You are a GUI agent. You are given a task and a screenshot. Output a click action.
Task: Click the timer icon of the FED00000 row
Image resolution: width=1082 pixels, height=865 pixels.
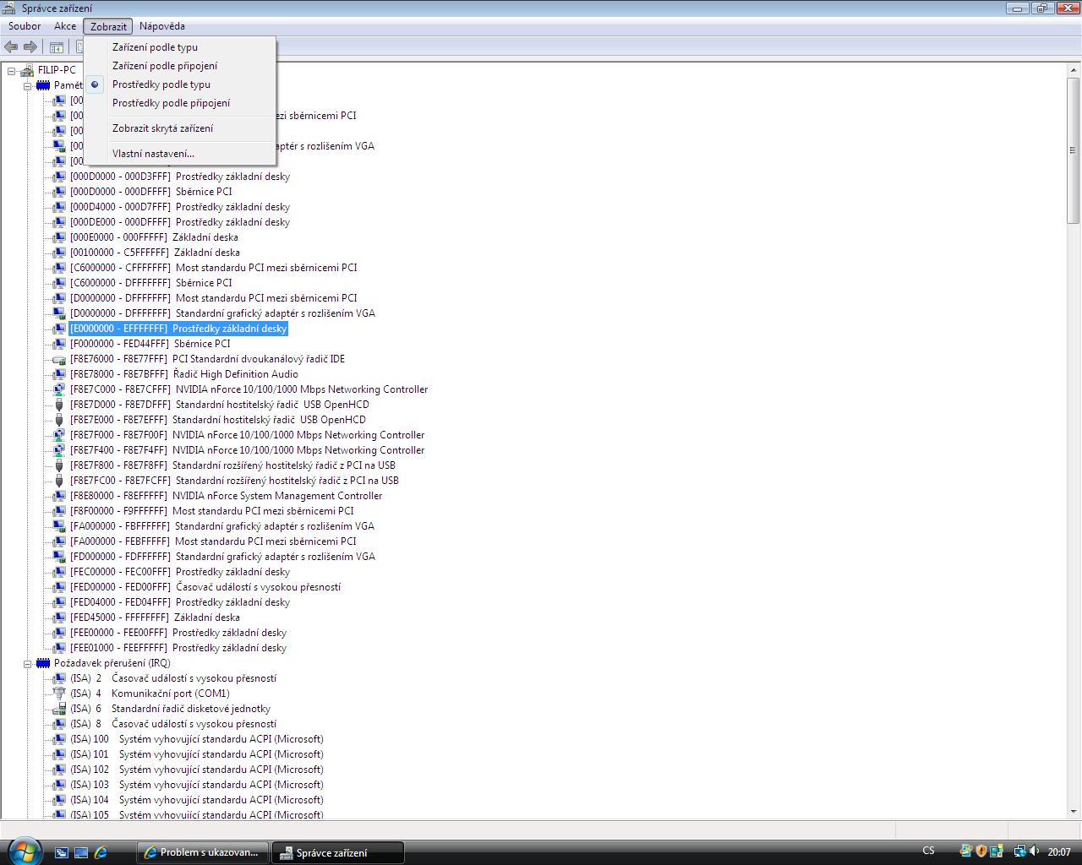(59, 587)
